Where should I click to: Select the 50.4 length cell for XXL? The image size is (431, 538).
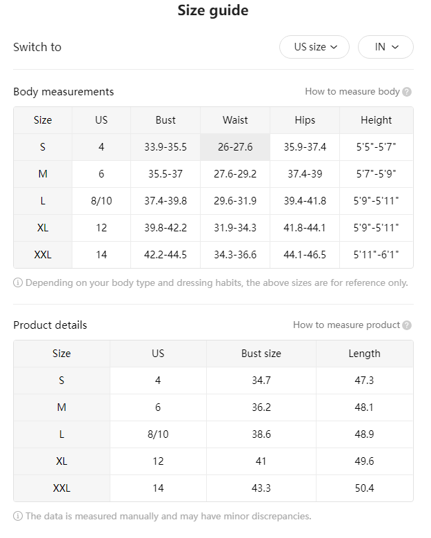(x=365, y=488)
